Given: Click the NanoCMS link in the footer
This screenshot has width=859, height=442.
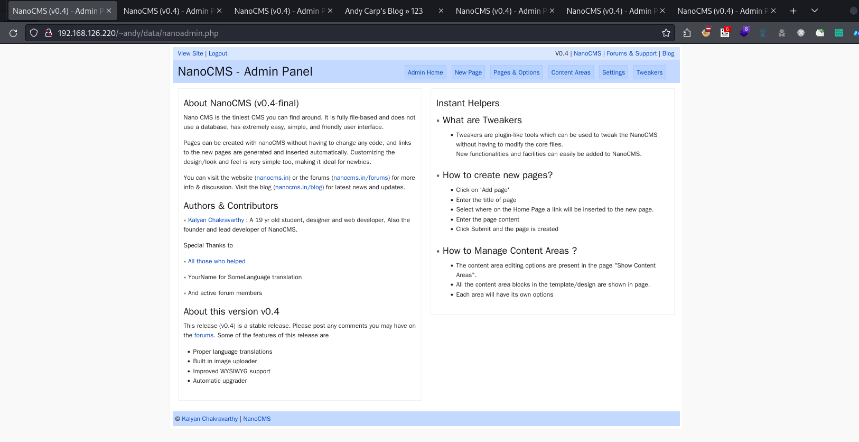Looking at the screenshot, I should pos(257,419).
